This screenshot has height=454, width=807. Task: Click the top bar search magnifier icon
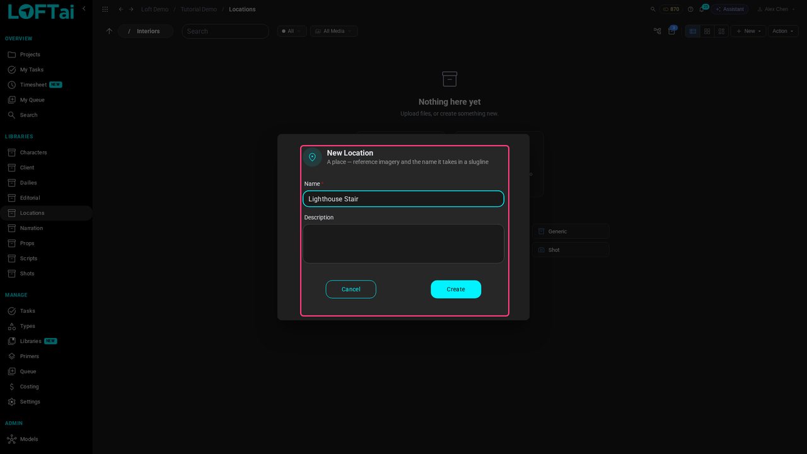coord(653,9)
